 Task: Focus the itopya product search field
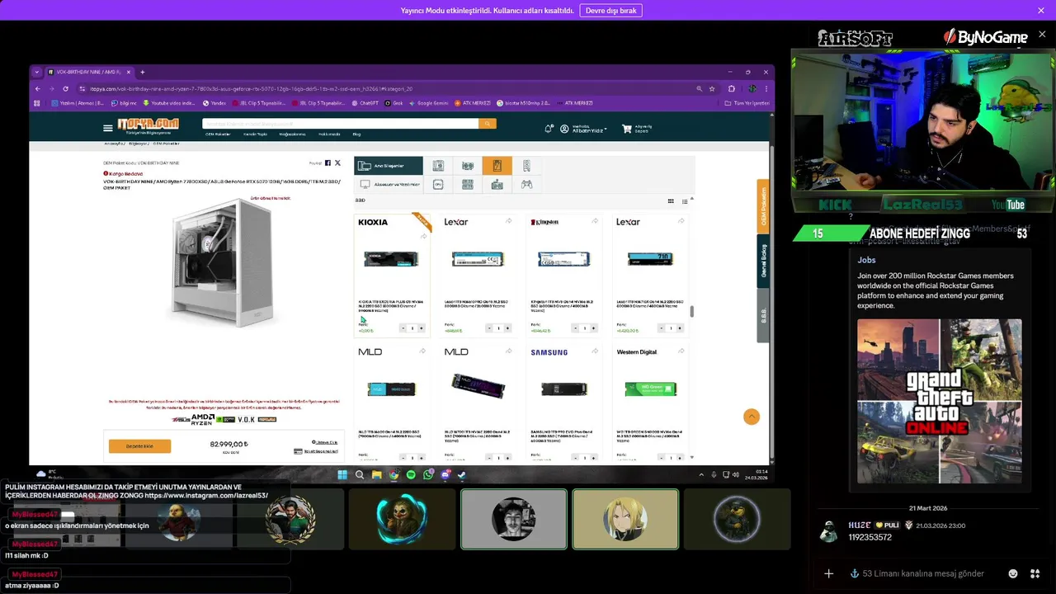point(340,124)
